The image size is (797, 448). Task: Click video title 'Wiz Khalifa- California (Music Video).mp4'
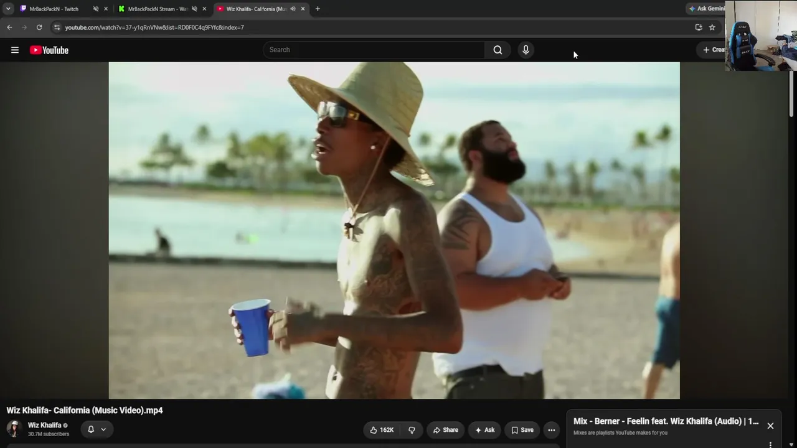85,411
